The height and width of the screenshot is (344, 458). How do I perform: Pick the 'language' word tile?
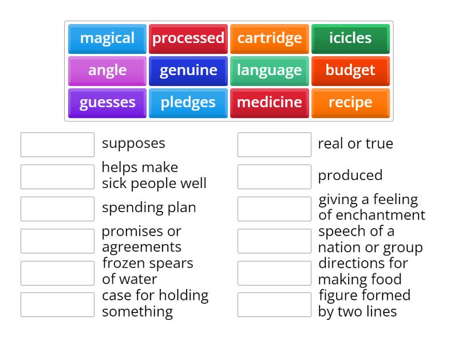pyautogui.click(x=270, y=71)
